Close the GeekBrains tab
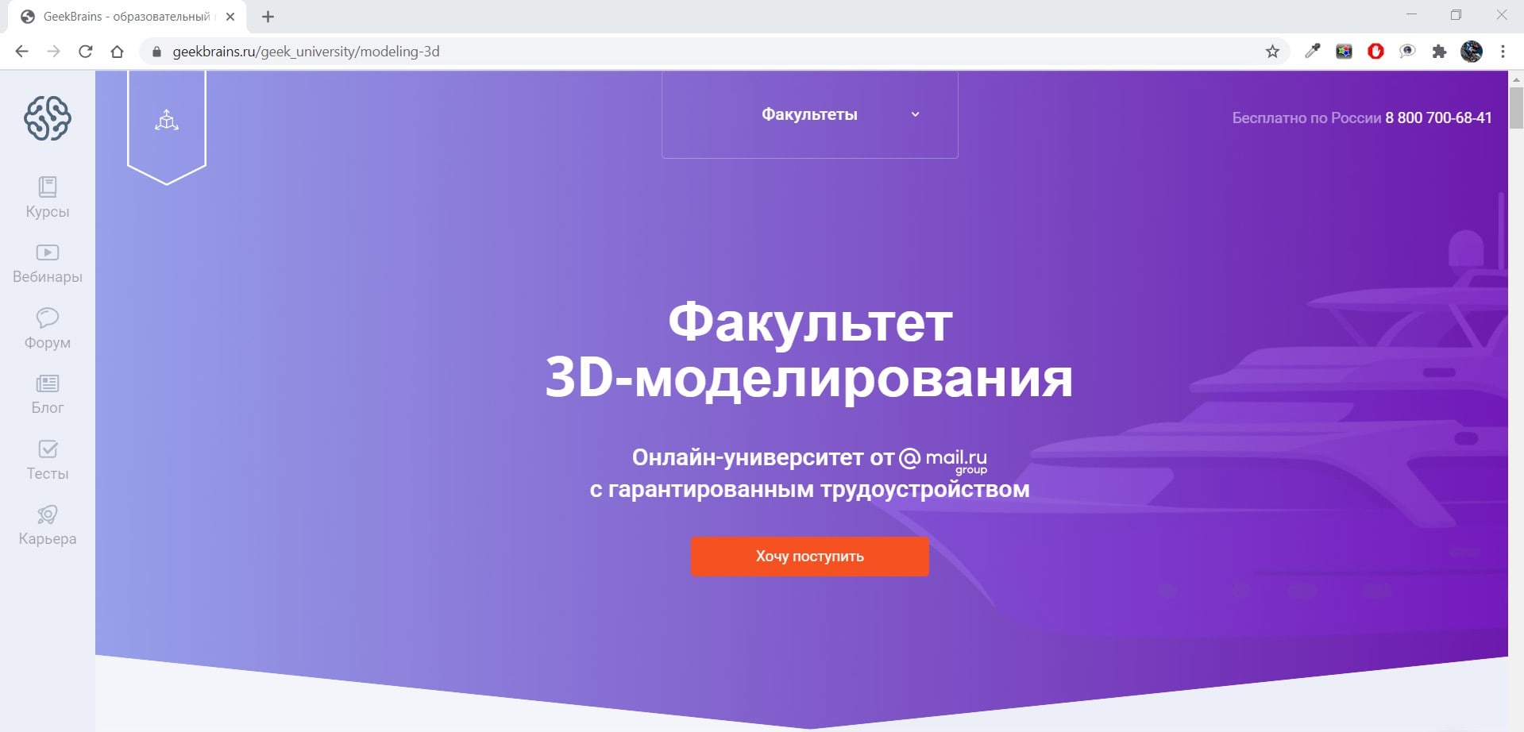The width and height of the screenshot is (1524, 732). tap(230, 17)
